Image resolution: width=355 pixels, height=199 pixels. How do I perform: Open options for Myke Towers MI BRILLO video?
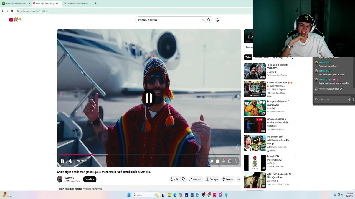click(295, 174)
